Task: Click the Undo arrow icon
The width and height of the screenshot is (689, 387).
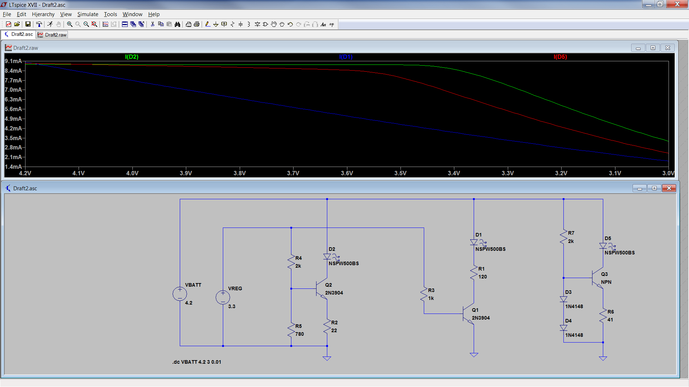Action: click(290, 24)
